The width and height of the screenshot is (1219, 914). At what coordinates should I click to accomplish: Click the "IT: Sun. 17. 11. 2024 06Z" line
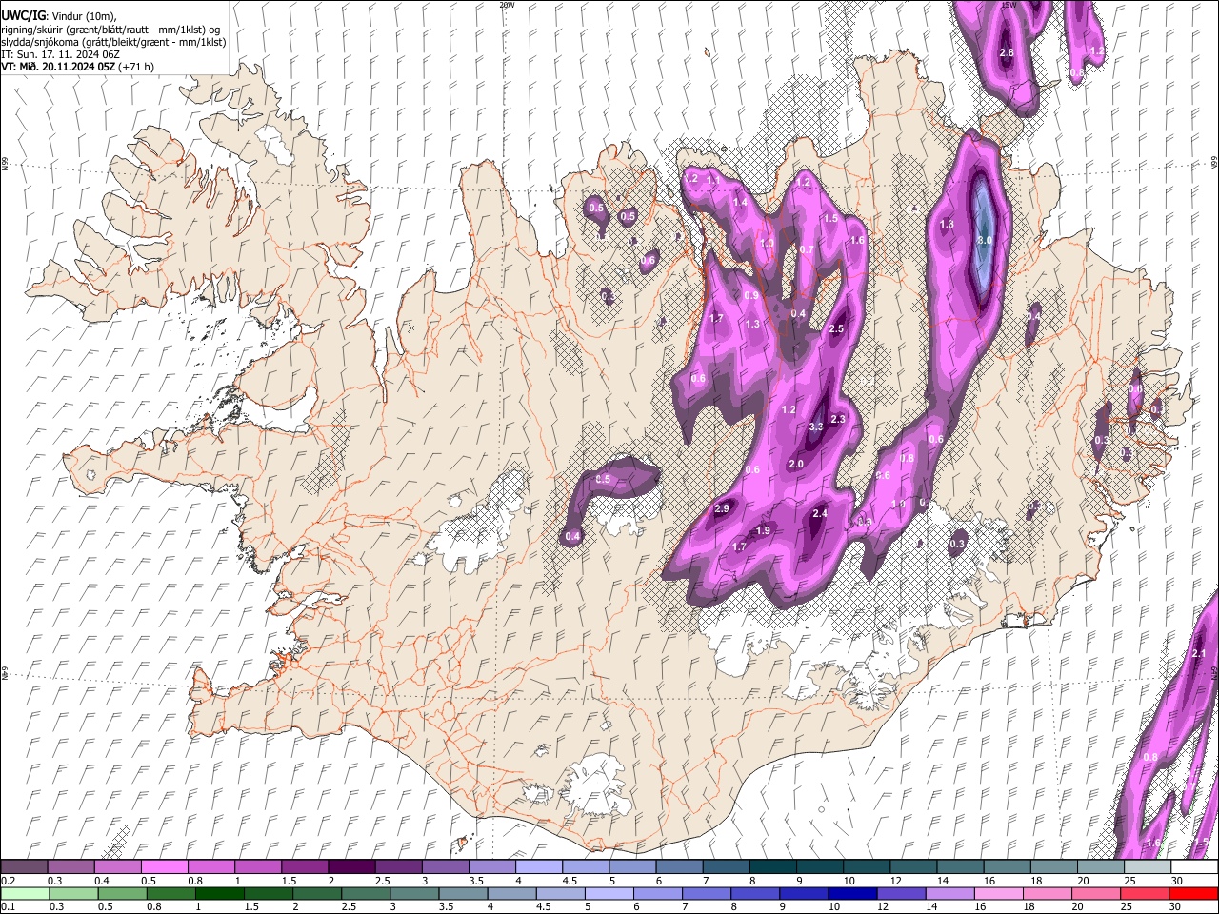[59, 54]
